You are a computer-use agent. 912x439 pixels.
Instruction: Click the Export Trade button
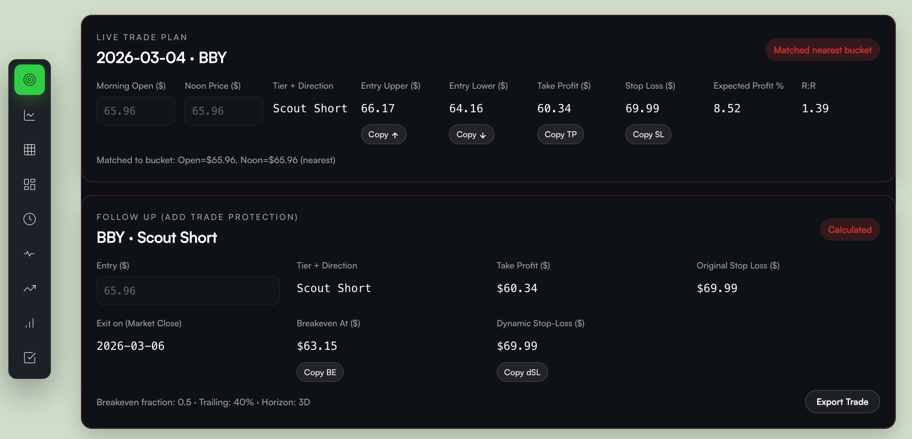[842, 402]
